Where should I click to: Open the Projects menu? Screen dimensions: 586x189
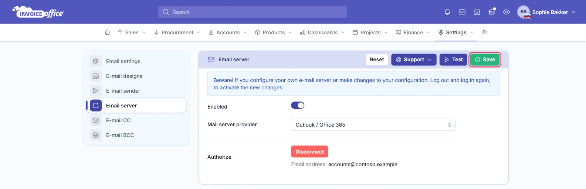click(370, 32)
